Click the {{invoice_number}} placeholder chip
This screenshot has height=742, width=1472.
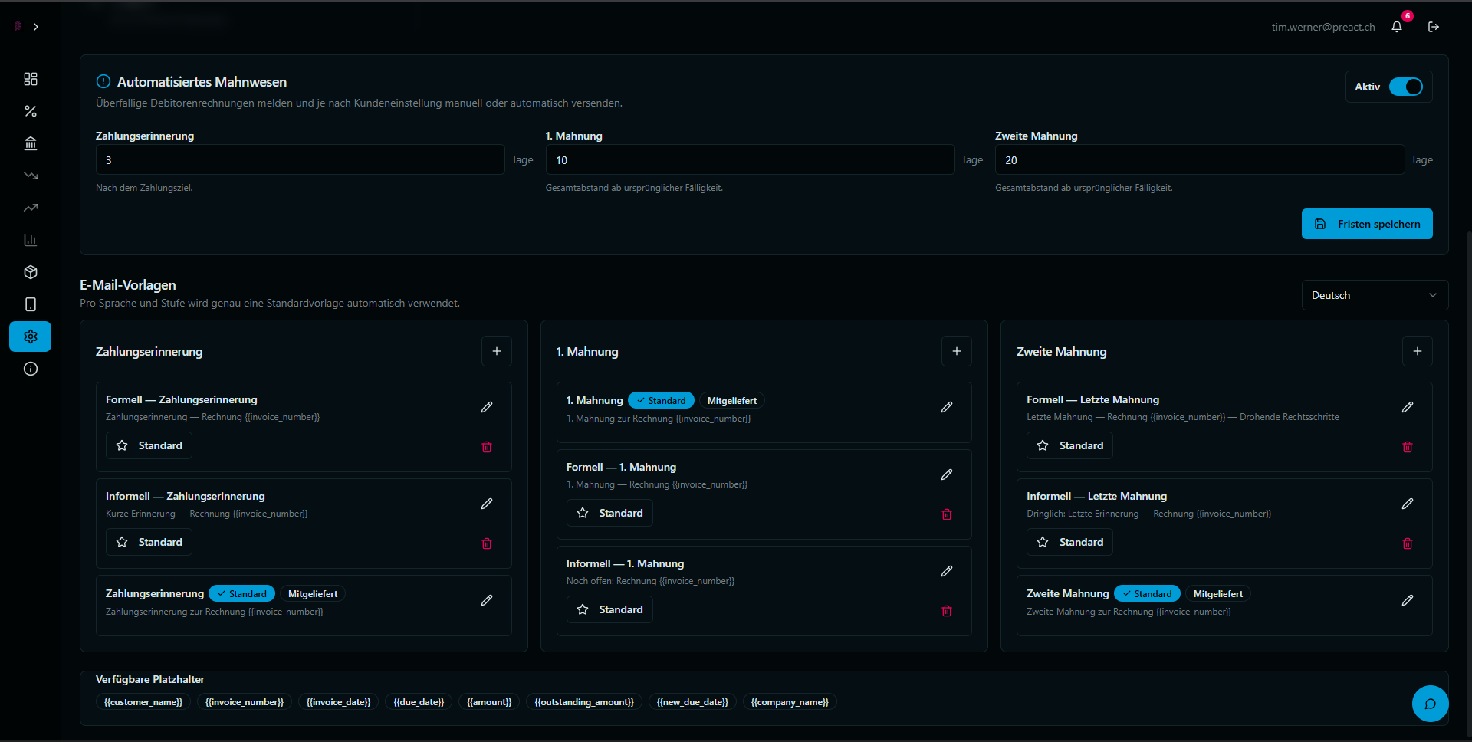tap(245, 702)
